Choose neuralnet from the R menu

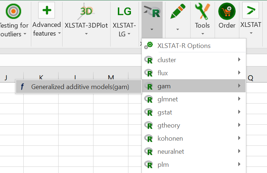(x=172, y=151)
